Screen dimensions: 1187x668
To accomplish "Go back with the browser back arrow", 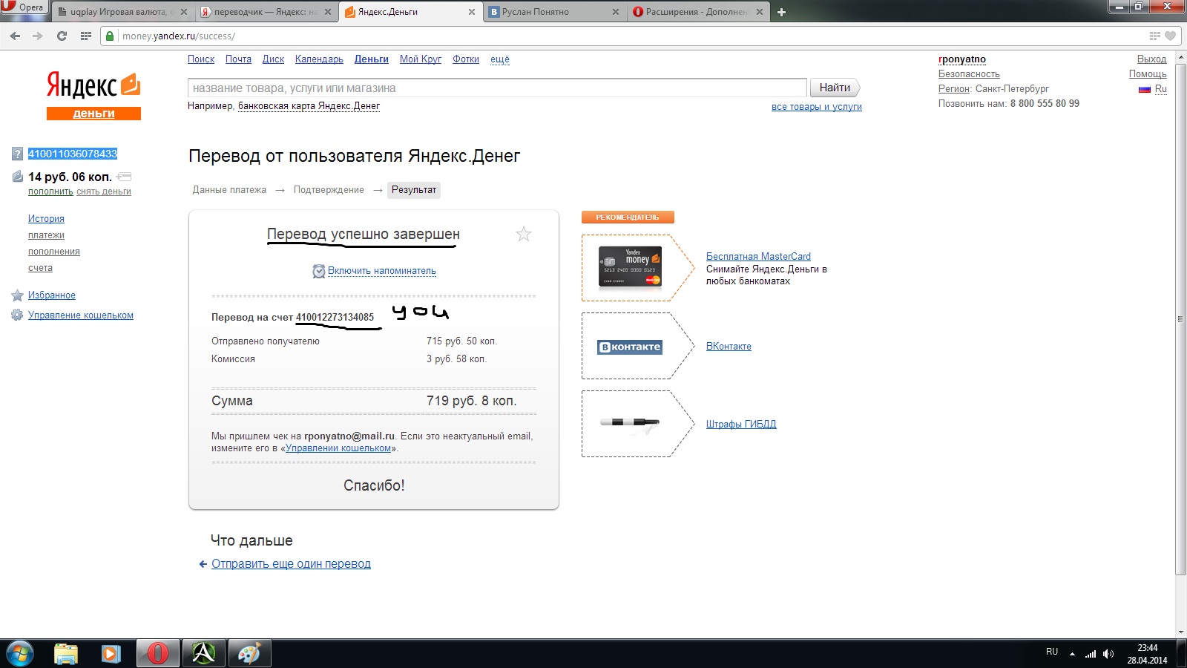I will pos(15,36).
